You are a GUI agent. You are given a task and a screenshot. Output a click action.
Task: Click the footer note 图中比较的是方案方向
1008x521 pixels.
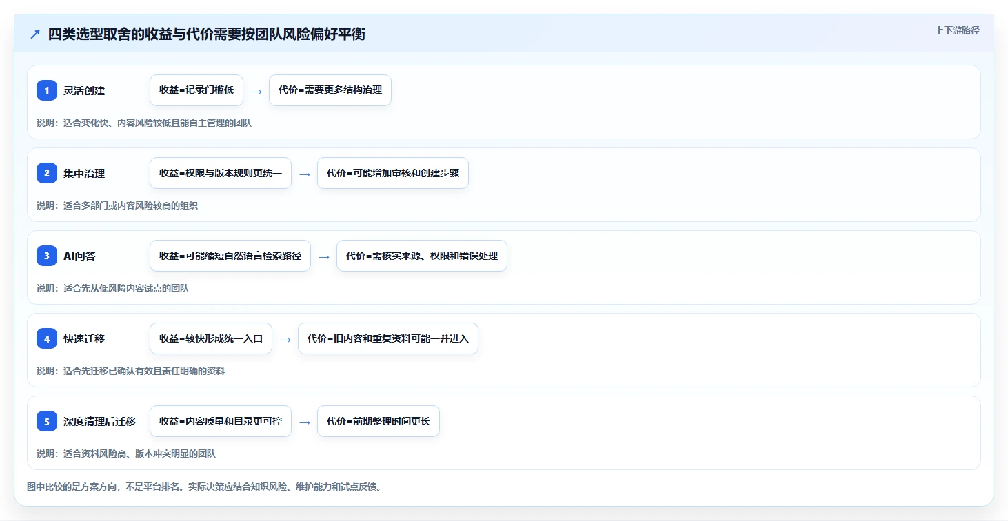(204, 487)
